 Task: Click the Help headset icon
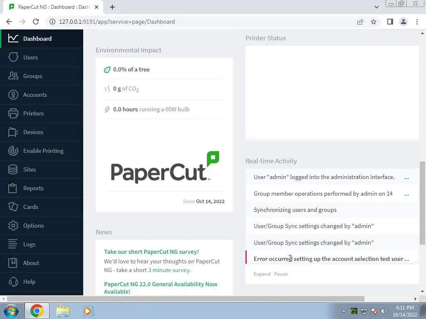coord(13,282)
